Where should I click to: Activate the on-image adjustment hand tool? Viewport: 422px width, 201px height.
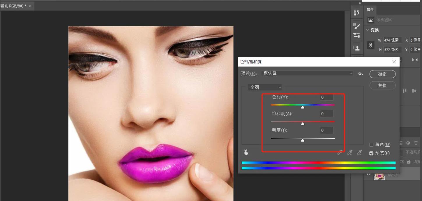(246, 152)
